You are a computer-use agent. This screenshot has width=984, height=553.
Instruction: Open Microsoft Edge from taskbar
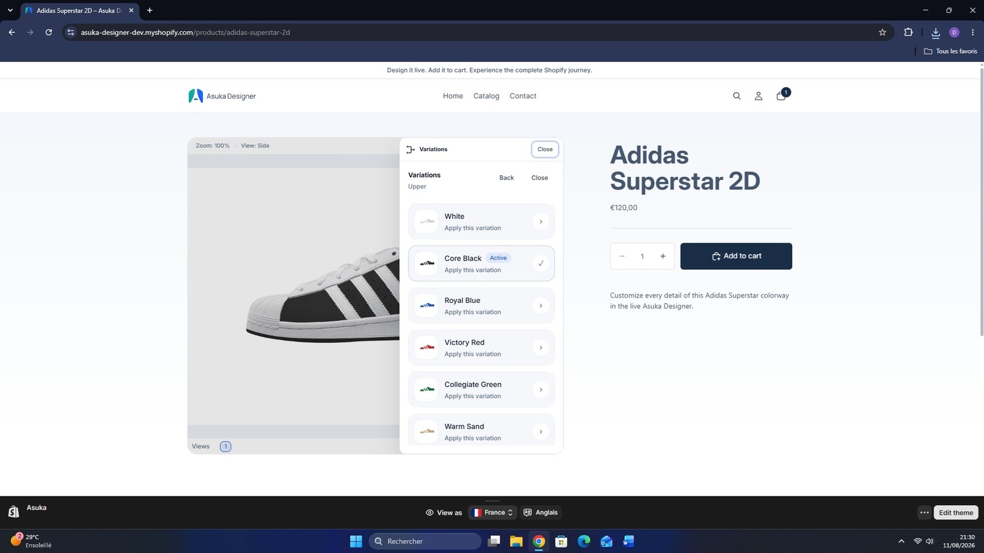(x=584, y=541)
